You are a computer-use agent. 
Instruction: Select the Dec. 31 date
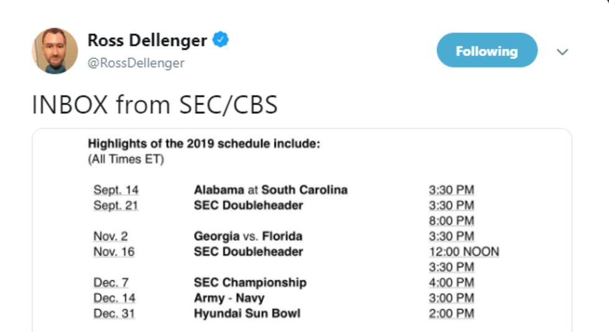(x=114, y=313)
